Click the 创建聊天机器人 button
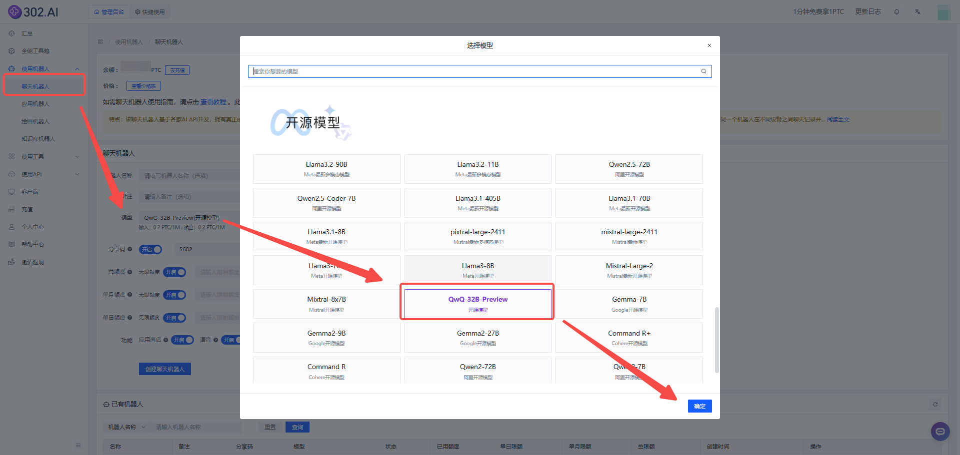The width and height of the screenshot is (960, 455). pos(165,369)
